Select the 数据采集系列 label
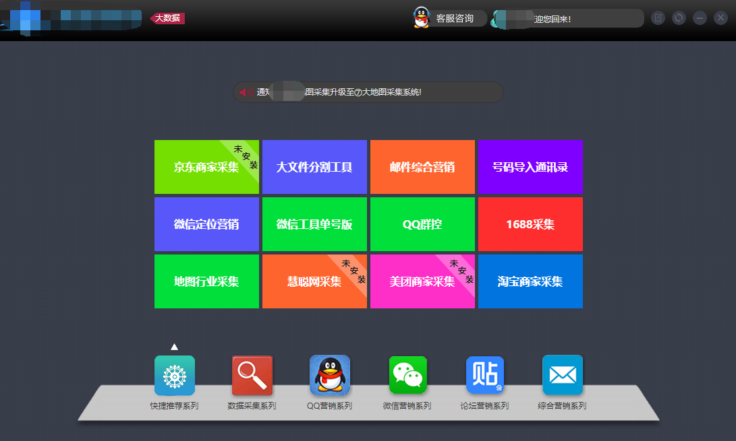The width and height of the screenshot is (736, 441). click(x=252, y=406)
